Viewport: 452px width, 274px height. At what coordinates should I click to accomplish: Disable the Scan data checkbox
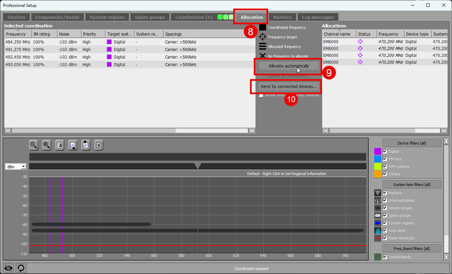[x=385, y=231]
